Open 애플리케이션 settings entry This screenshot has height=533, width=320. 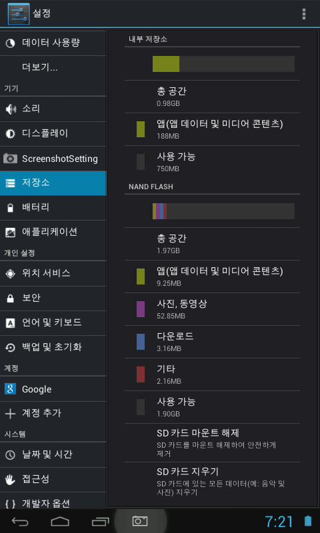pyautogui.click(x=53, y=232)
